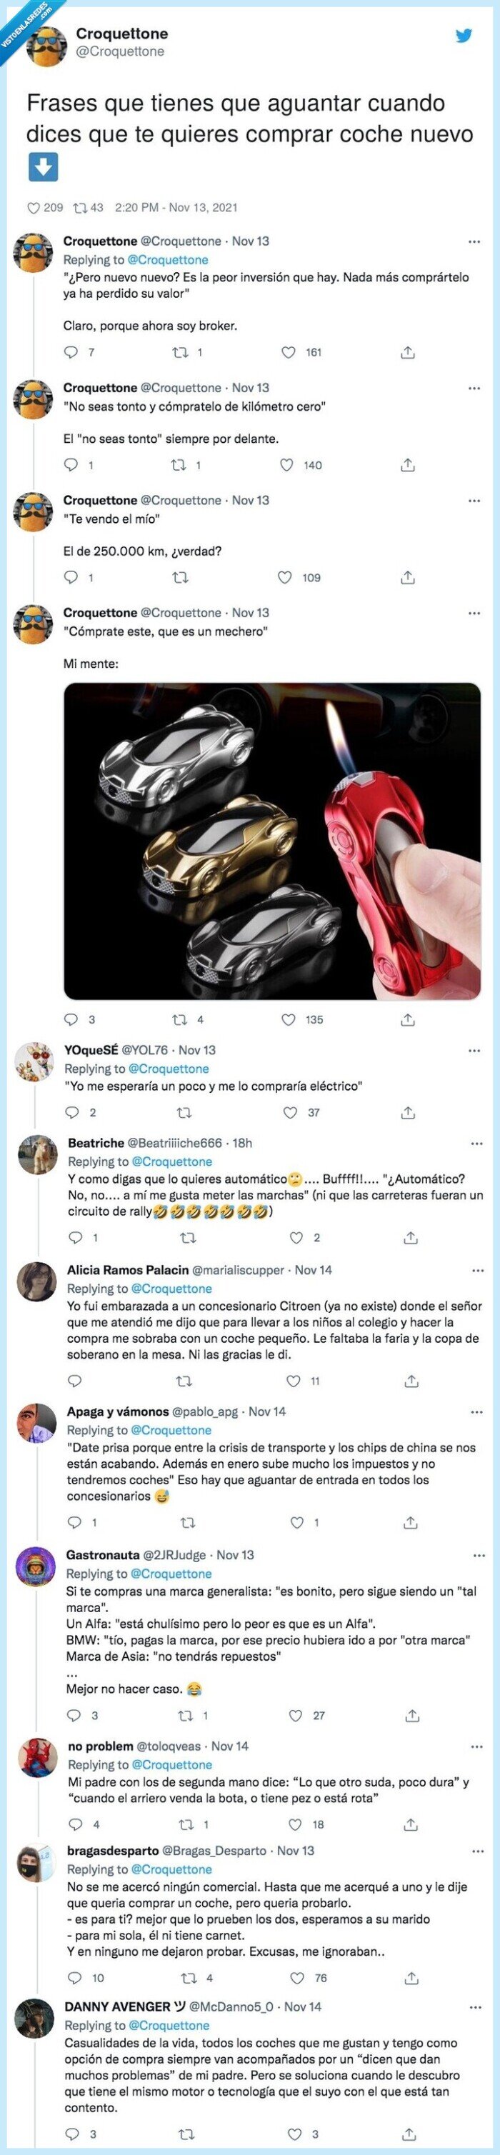
Task: Open more options on Gastronauta's reply
Action: click(x=479, y=1555)
